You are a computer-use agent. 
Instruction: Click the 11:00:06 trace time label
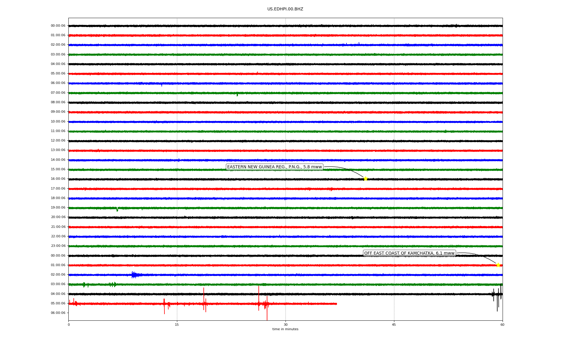point(58,131)
